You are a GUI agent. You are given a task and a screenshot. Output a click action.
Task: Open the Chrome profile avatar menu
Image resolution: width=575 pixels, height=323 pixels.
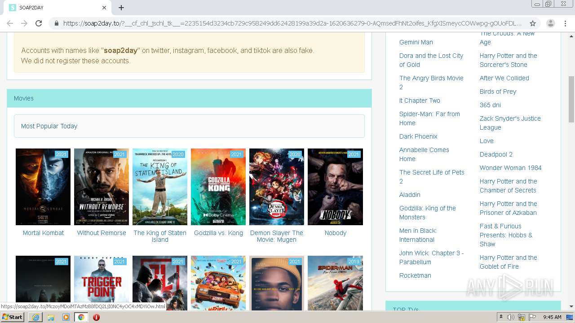pyautogui.click(x=551, y=23)
